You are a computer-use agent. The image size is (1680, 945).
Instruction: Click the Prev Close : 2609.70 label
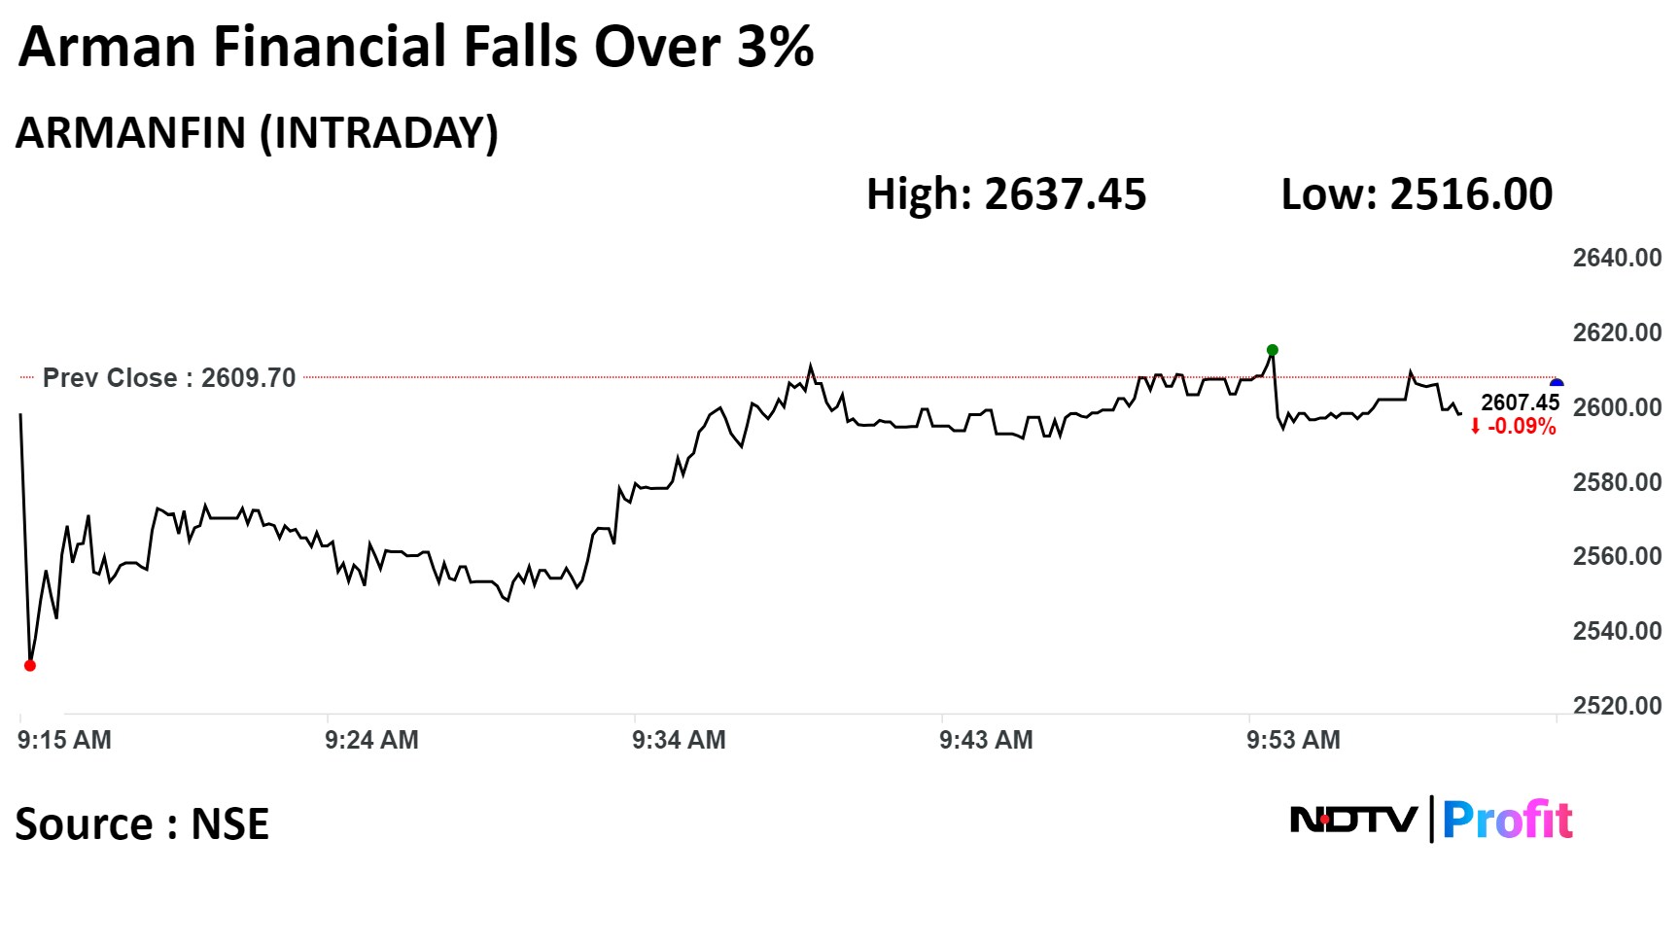click(169, 378)
